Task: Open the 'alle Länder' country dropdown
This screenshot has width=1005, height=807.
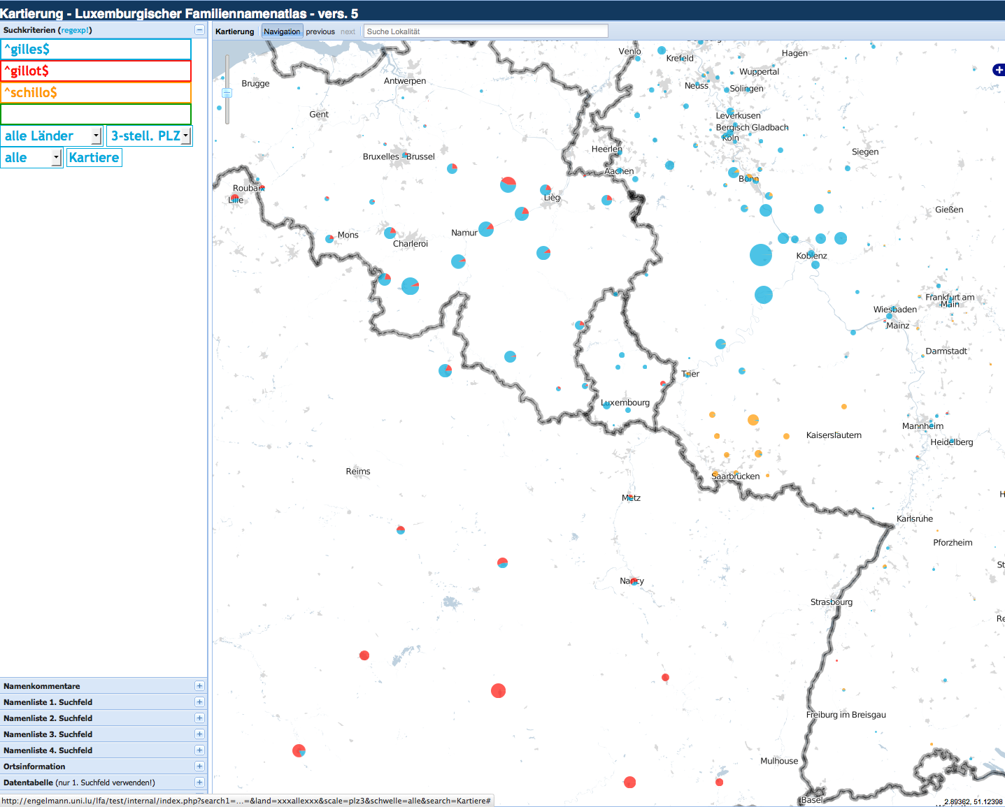Action: 52,136
